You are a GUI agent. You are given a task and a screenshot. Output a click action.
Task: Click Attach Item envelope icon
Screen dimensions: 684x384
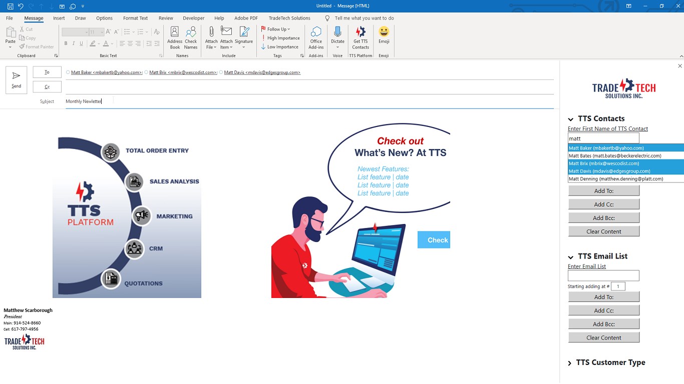(x=226, y=38)
